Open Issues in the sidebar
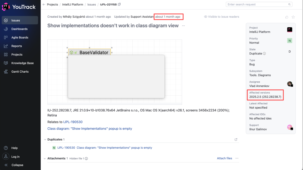This screenshot has height=170, width=303. click(x=20, y=20)
